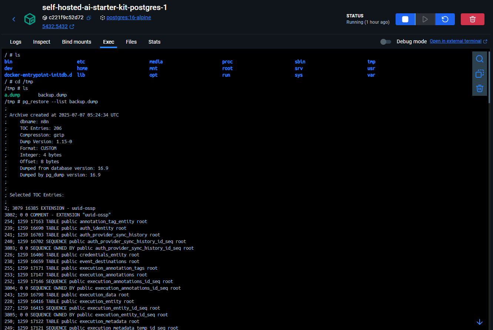Click 'TABLE public event_destinations root' line
The width and height of the screenshot is (493, 330).
point(72,262)
